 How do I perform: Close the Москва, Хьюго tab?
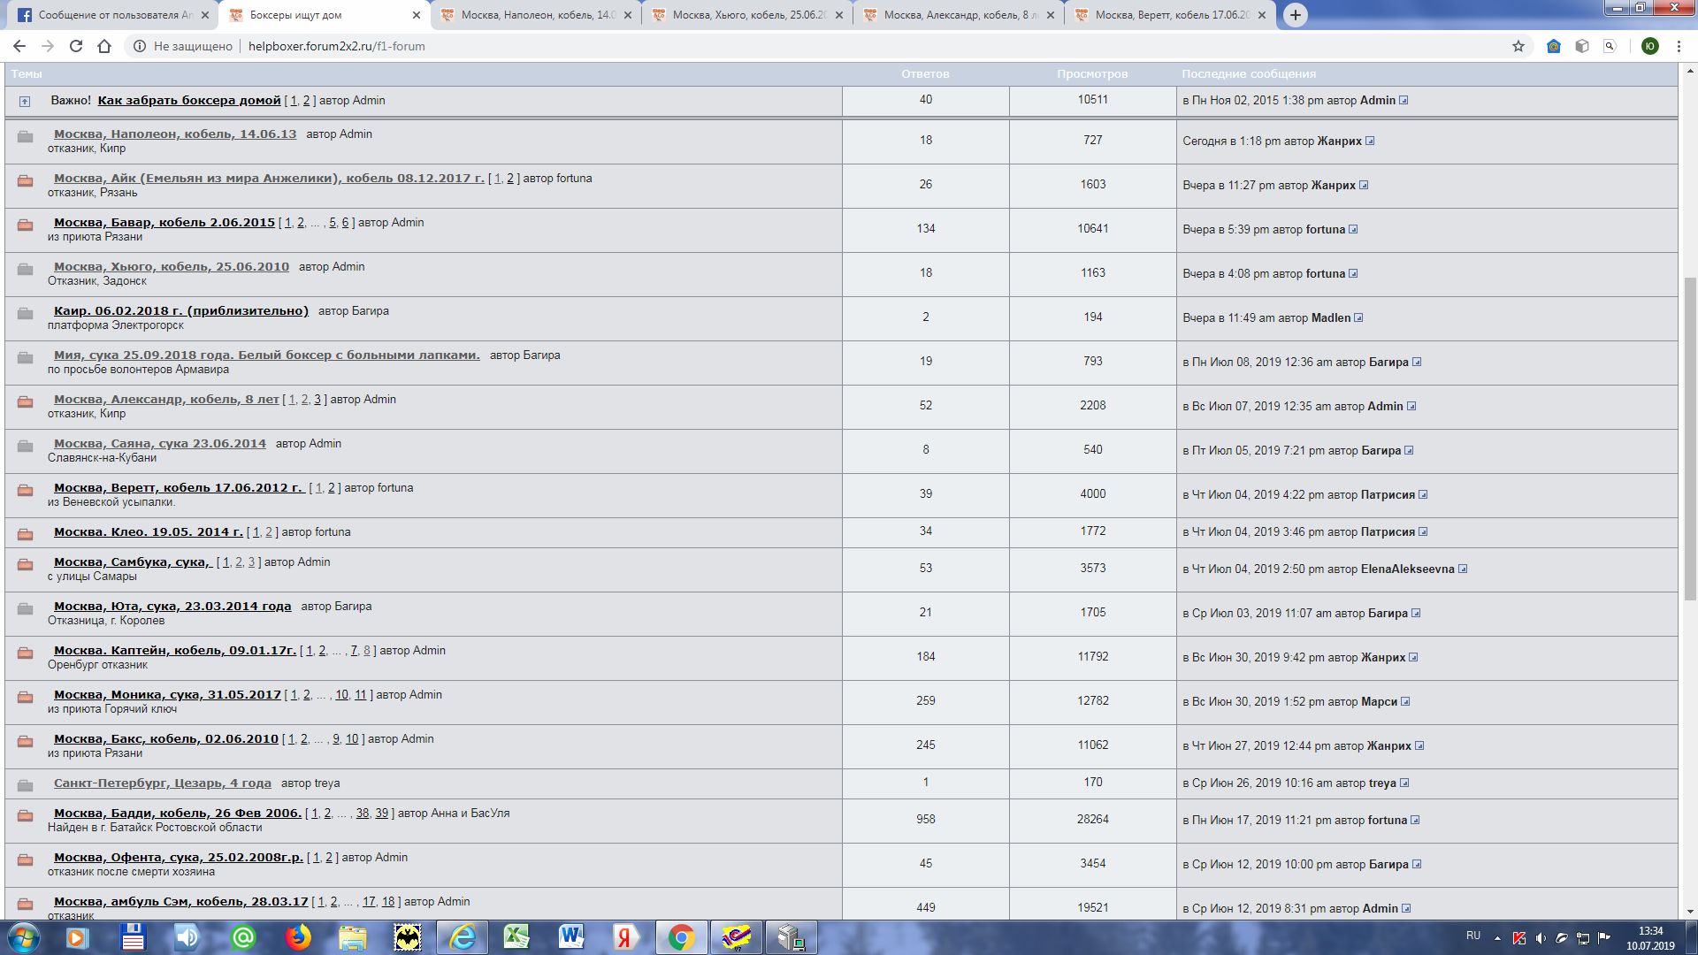[x=839, y=15]
